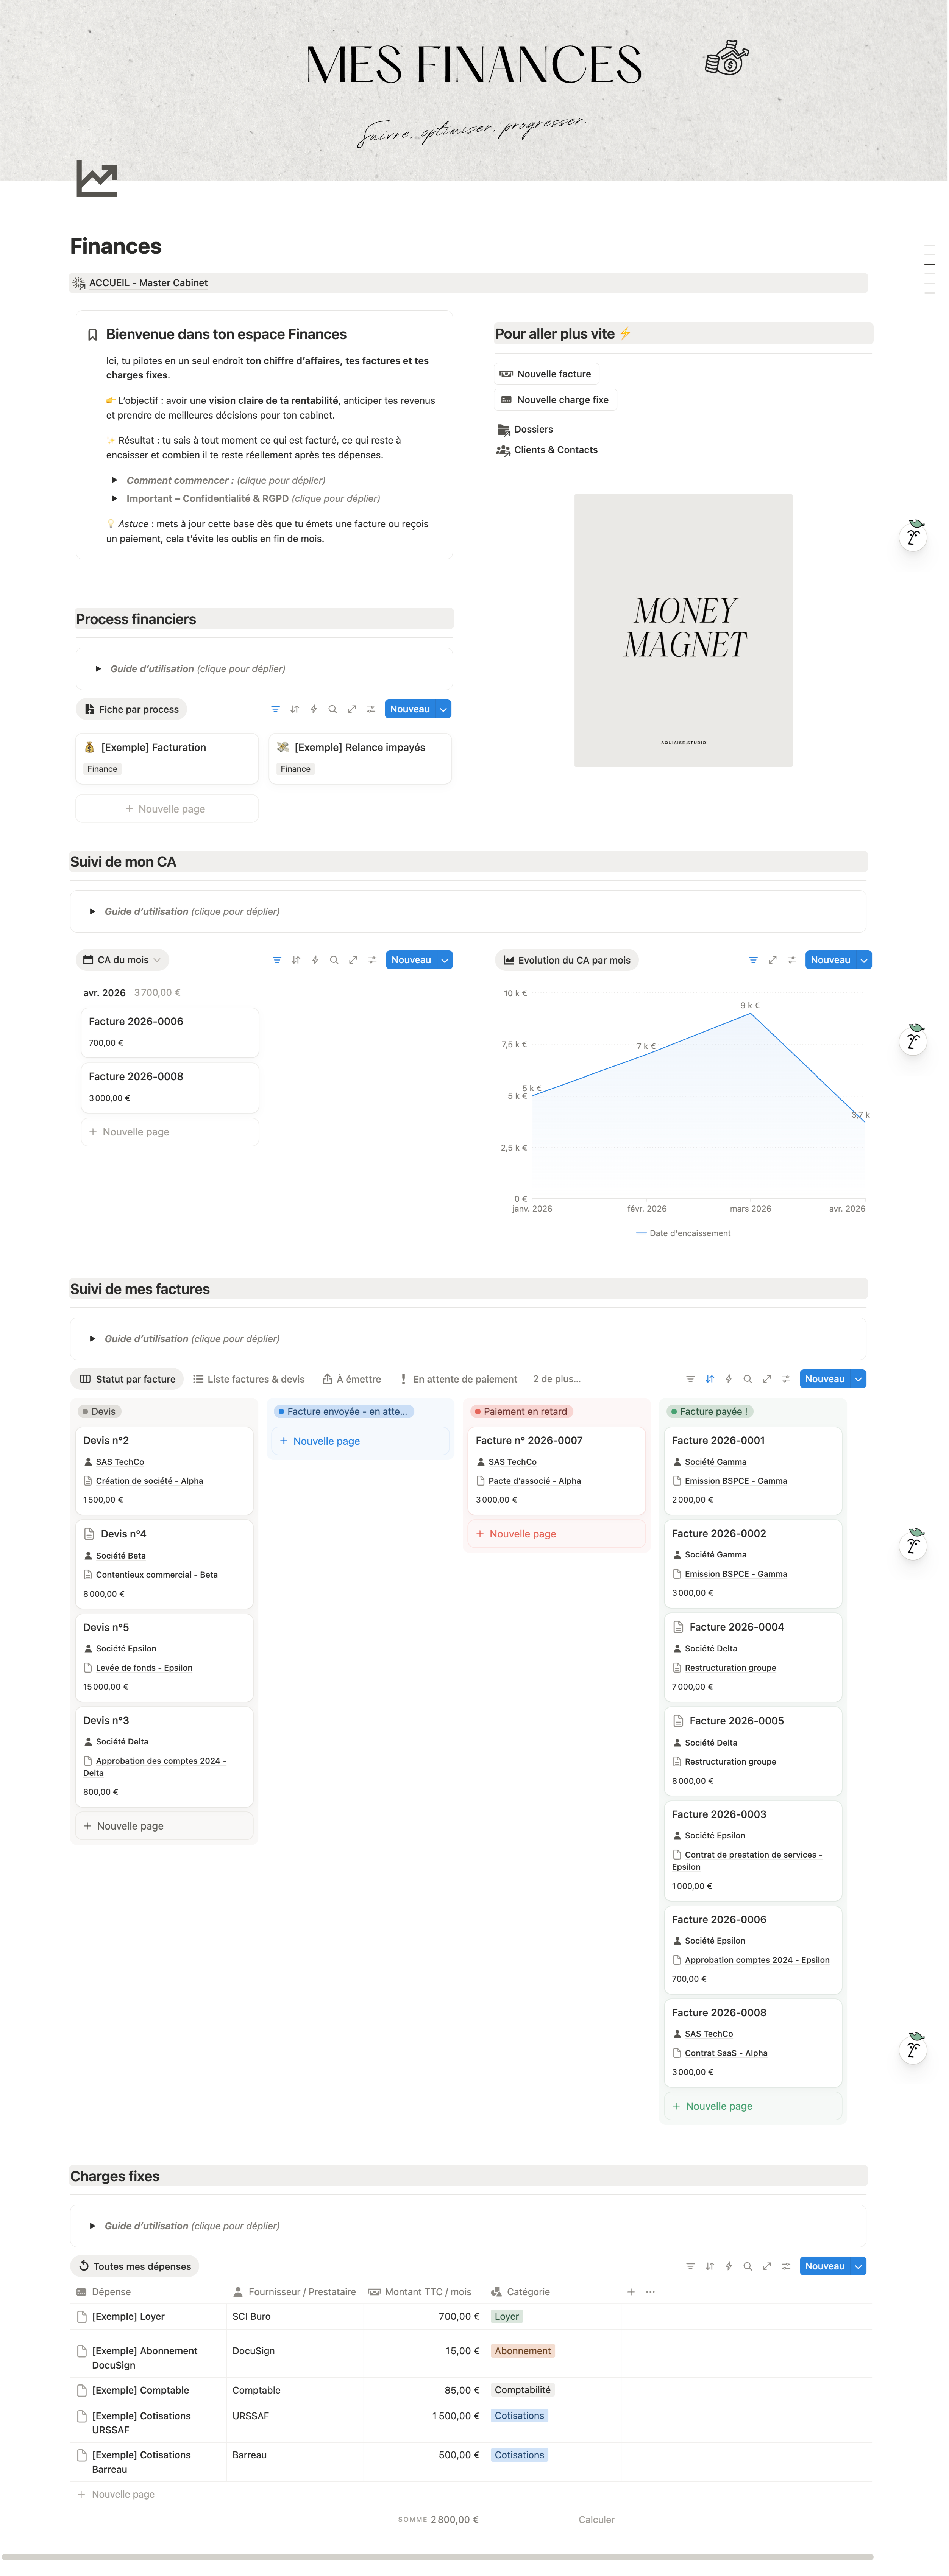
Task: Click the Finances page chart icon
Action: tap(97, 179)
